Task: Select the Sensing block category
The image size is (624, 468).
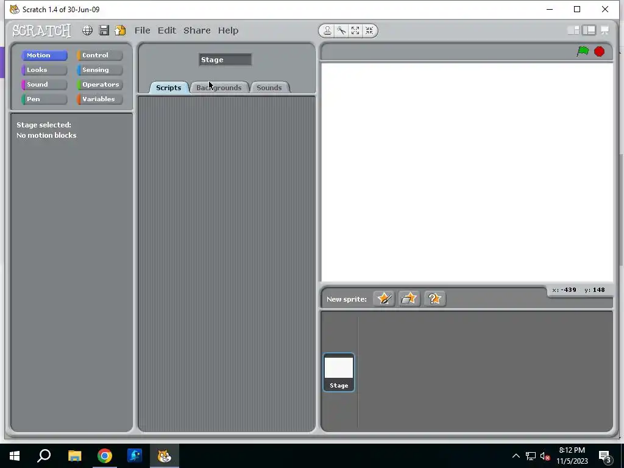Action: pyautogui.click(x=99, y=70)
